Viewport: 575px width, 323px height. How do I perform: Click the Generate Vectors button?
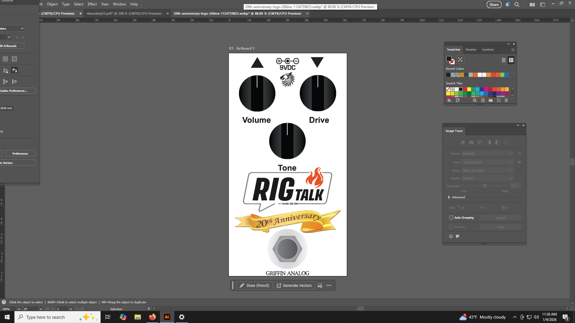(294, 285)
